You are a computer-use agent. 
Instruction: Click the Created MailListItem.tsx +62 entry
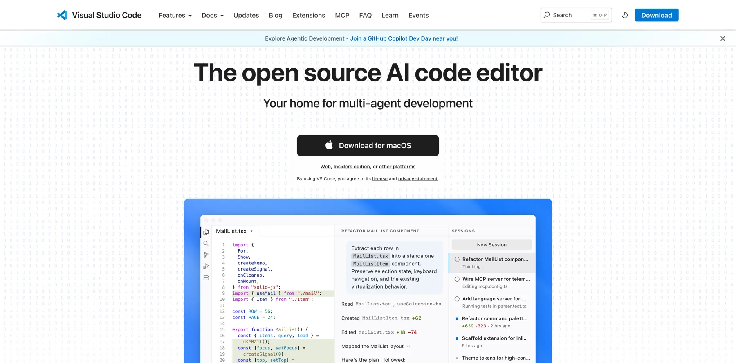pyautogui.click(x=381, y=318)
